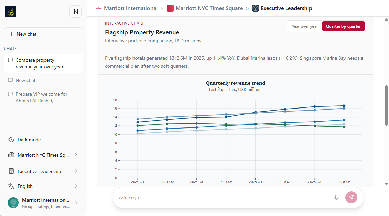The height and width of the screenshot is (216, 389).
Task: Click the 2024 Q1 lightest blue data point
Action: click(138, 134)
